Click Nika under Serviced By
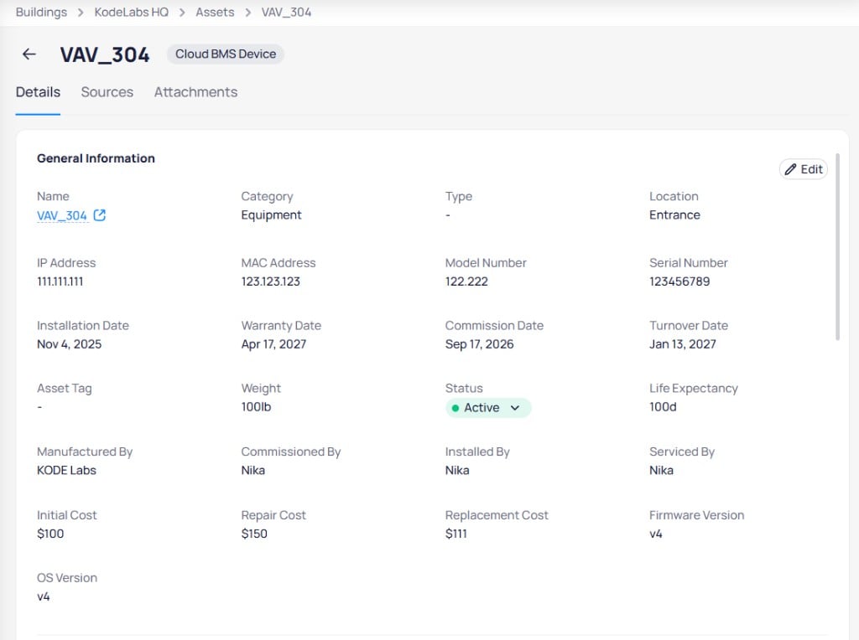The height and width of the screenshot is (640, 859). click(661, 470)
